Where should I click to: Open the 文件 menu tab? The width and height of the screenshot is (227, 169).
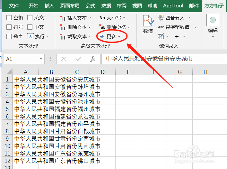coord(14,6)
